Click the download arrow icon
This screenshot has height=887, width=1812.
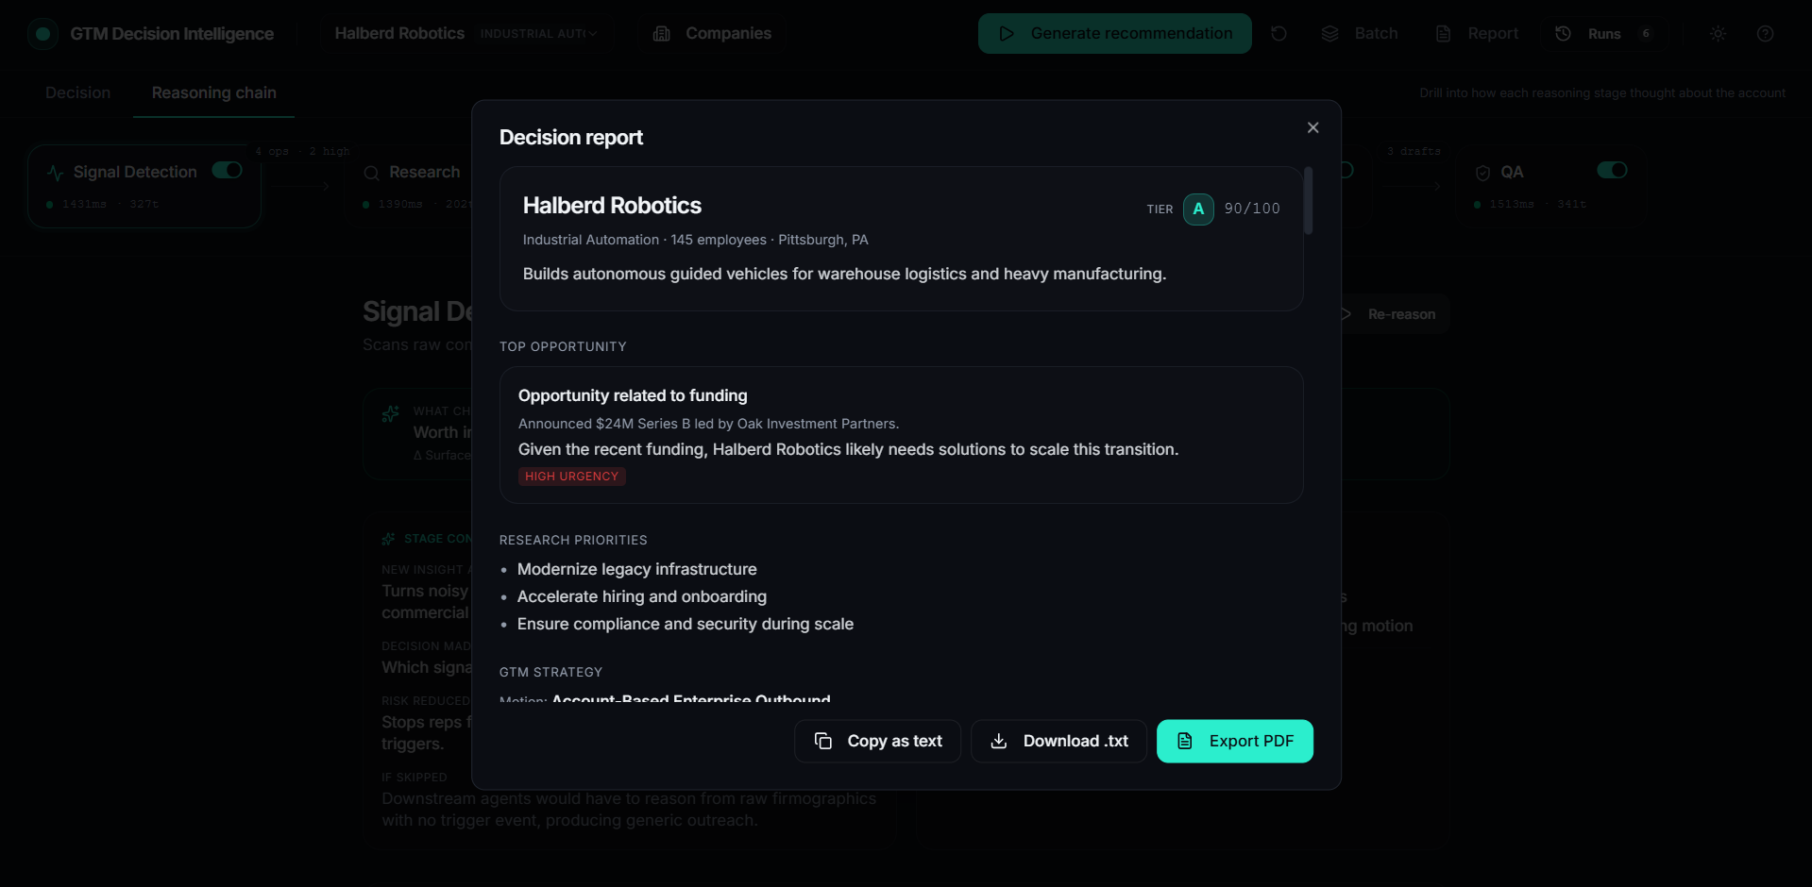998,742
